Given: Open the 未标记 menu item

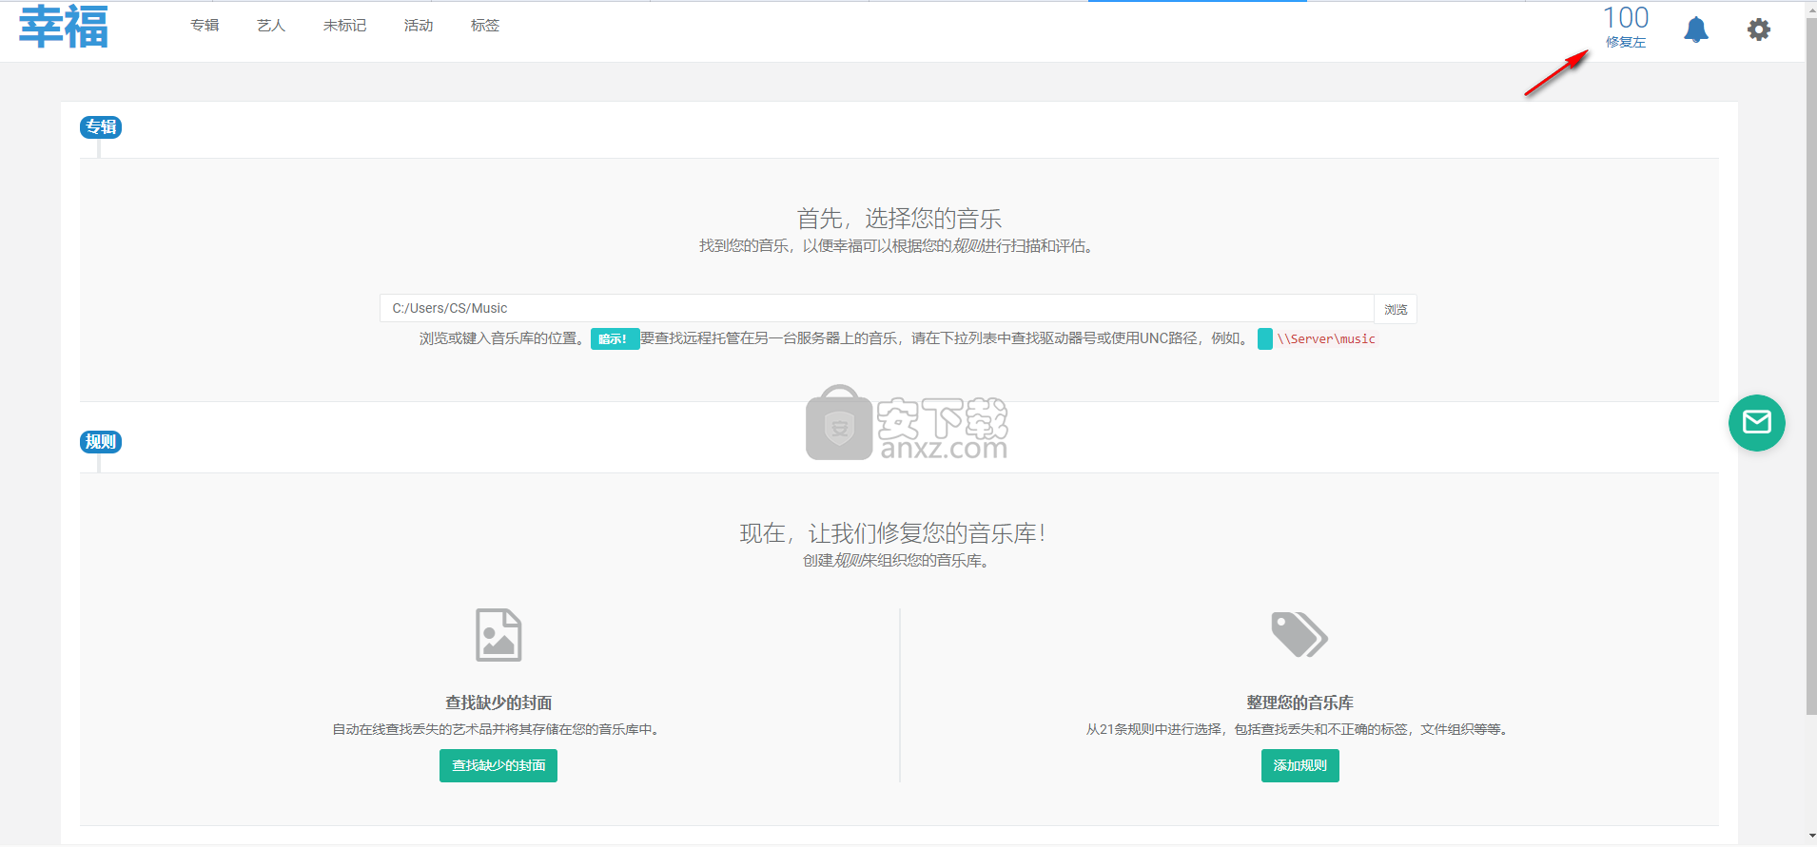Looking at the screenshot, I should click(x=344, y=26).
